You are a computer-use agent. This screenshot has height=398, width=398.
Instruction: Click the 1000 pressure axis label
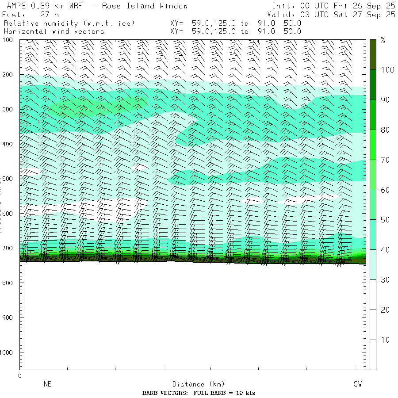pyautogui.click(x=6, y=352)
